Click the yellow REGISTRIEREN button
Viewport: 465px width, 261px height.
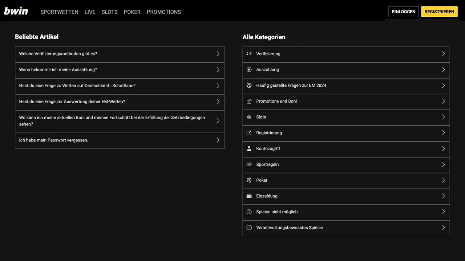[439, 12]
